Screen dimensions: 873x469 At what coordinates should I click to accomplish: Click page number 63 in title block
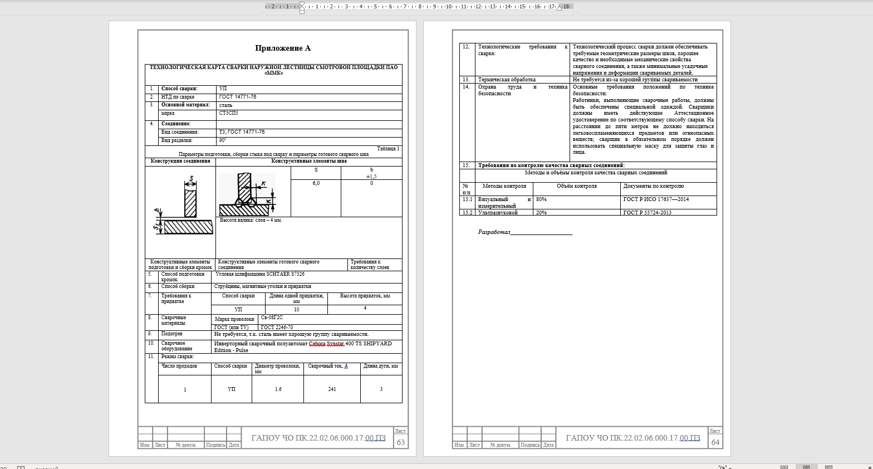[400, 442]
